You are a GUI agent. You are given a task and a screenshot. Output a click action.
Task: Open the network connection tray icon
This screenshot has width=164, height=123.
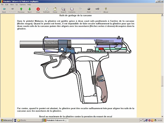(147, 120)
